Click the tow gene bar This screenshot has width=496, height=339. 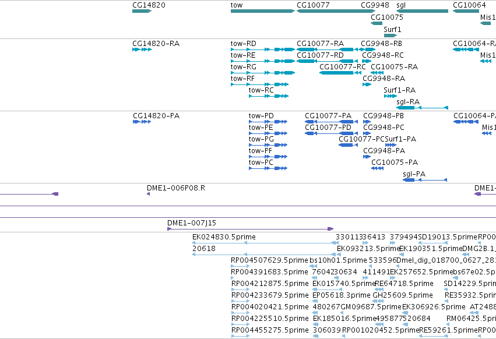point(262,11)
